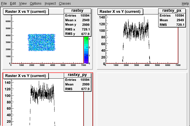Open the Inspect menu
The height and width of the screenshot is (126, 190).
pos(50,4)
